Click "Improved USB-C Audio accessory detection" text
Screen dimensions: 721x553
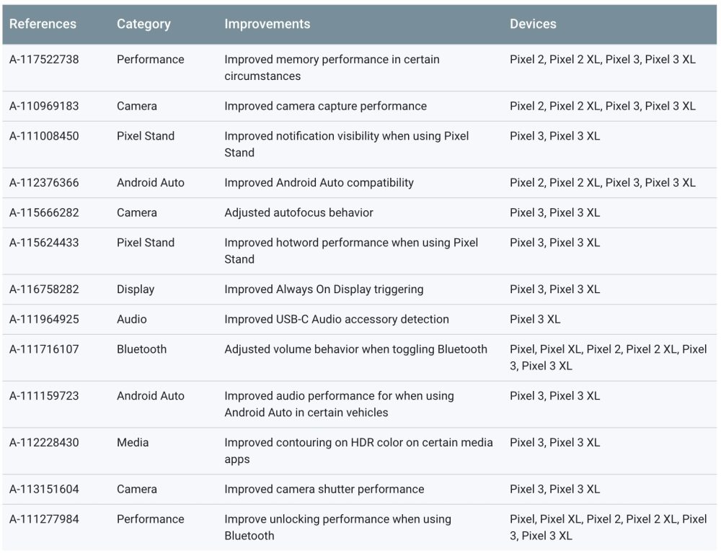(336, 319)
